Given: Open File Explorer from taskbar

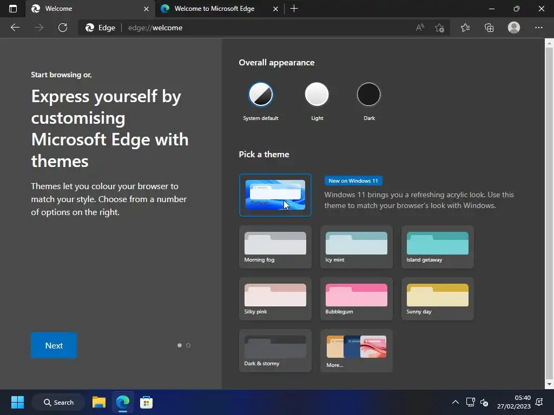Looking at the screenshot, I should click(x=99, y=402).
